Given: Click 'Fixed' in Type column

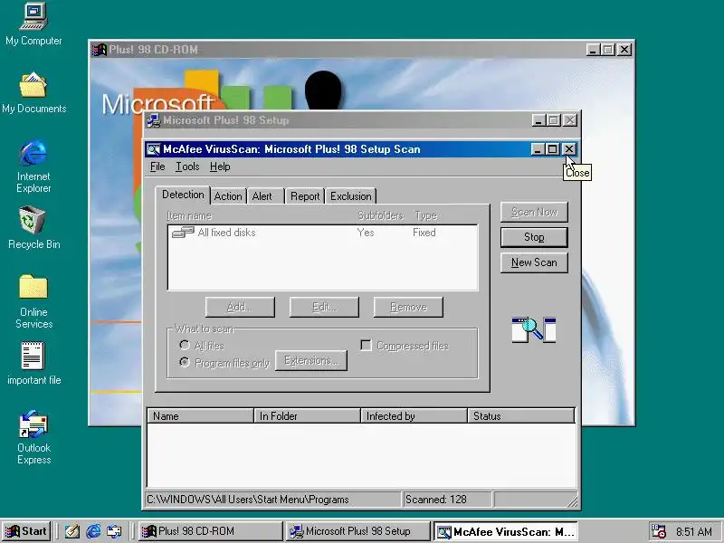Looking at the screenshot, I should coord(424,233).
